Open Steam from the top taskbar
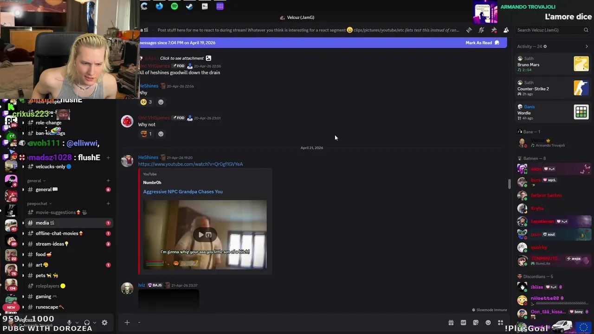The width and height of the screenshot is (594, 334). click(x=189, y=6)
